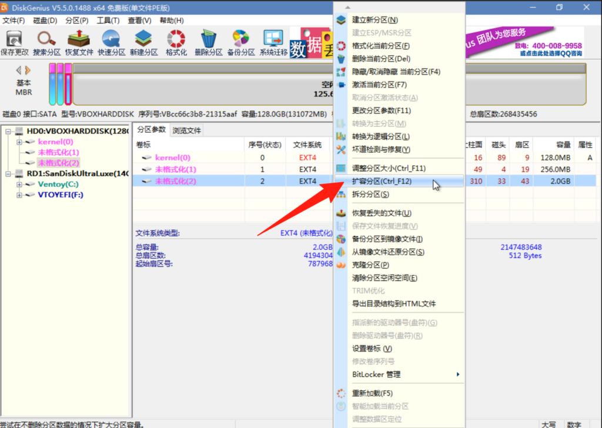Choose 扩容分区(Ctrl_F12) from context menu

click(382, 181)
